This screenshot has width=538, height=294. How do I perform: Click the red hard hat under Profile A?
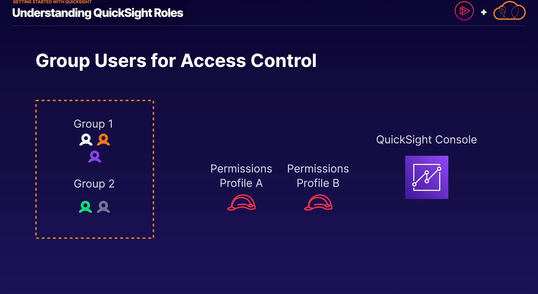[x=241, y=203]
